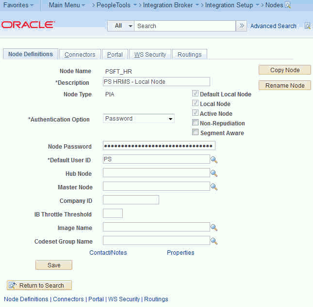Click the Hub Node input field
Image resolution: width=313 pixels, height=307 pixels.
156,173
